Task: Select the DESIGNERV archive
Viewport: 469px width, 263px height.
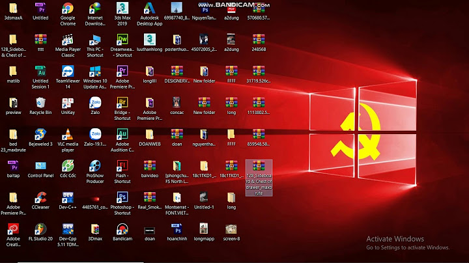Action: point(177,72)
